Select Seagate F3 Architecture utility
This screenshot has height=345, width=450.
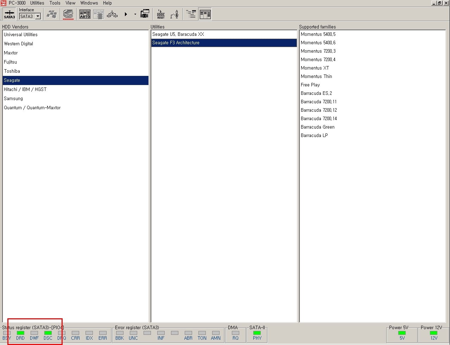[224, 43]
